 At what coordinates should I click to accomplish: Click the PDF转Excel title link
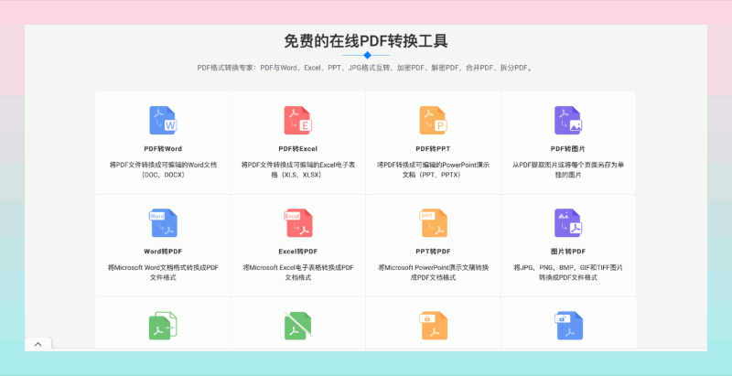coord(298,149)
